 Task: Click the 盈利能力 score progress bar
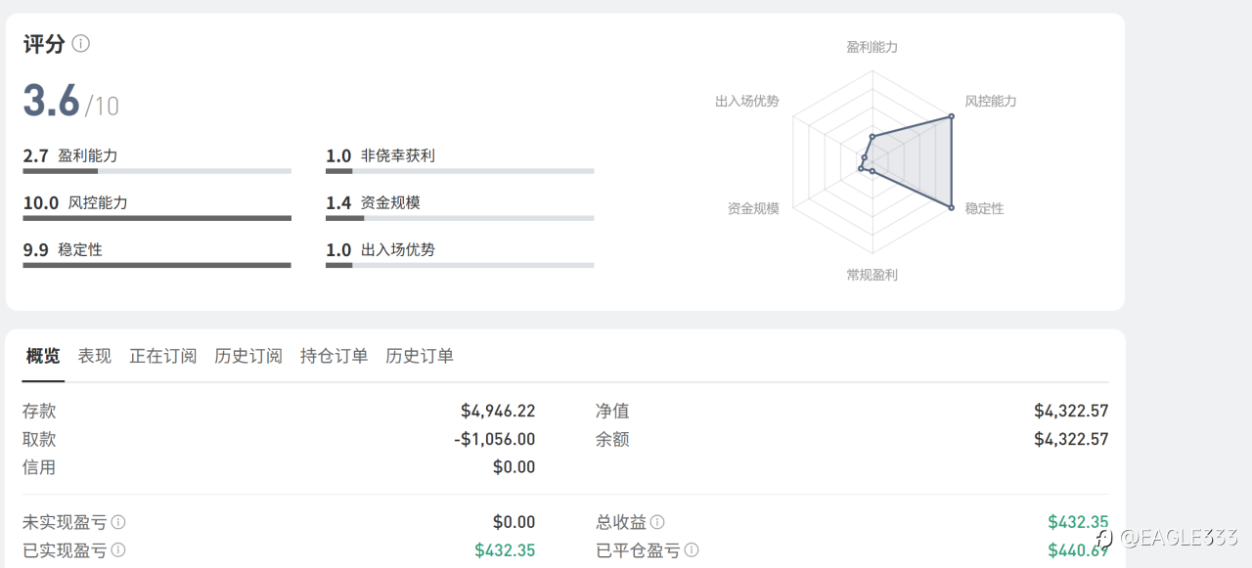tap(156, 171)
